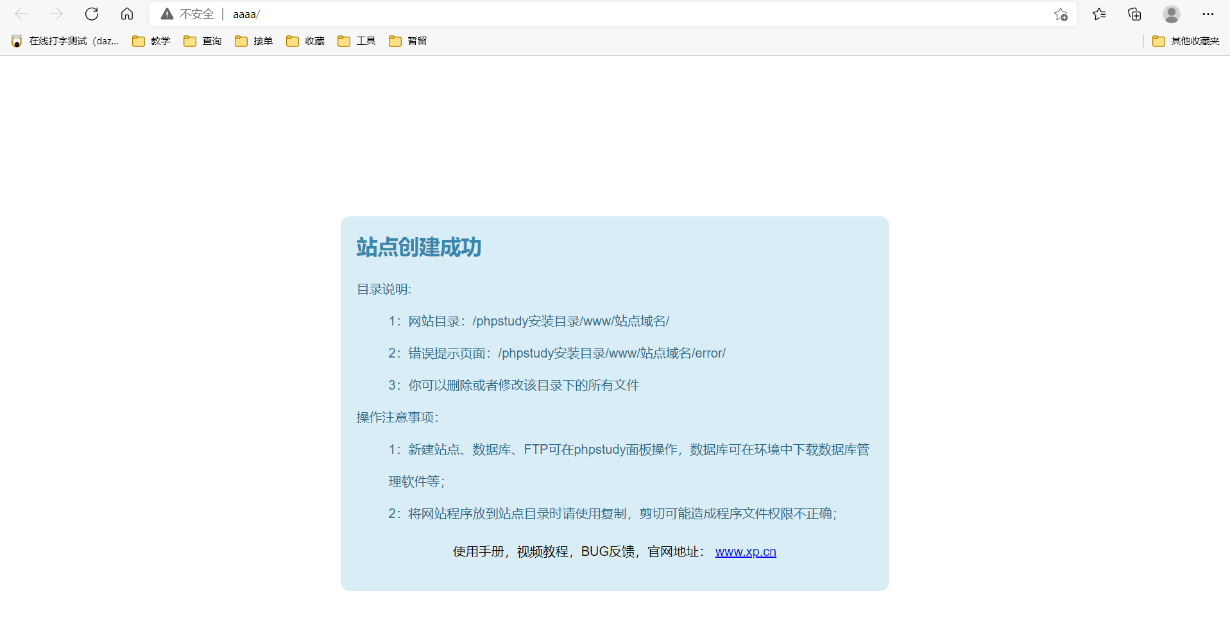Open the 收藏 bookmark folder
Screen dimensions: 1230x631
click(x=305, y=41)
